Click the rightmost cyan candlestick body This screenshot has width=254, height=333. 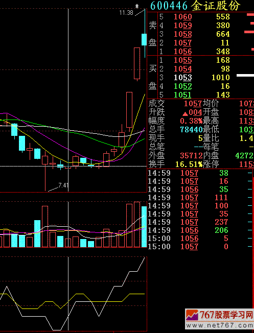(x=144, y=39)
